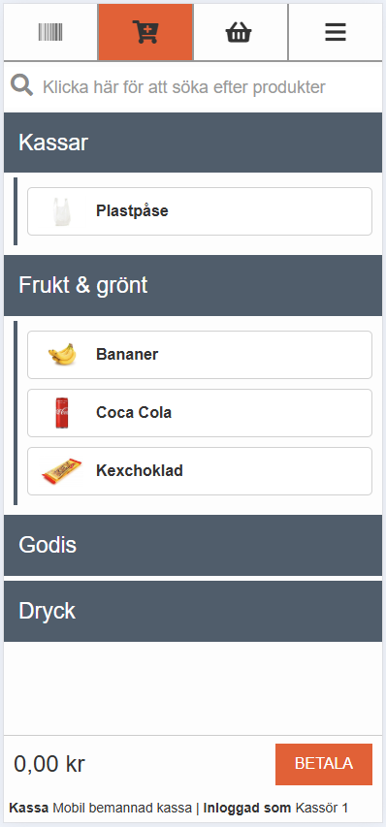Open the barcode scanner tab
The height and width of the screenshot is (827, 386).
pos(50,32)
